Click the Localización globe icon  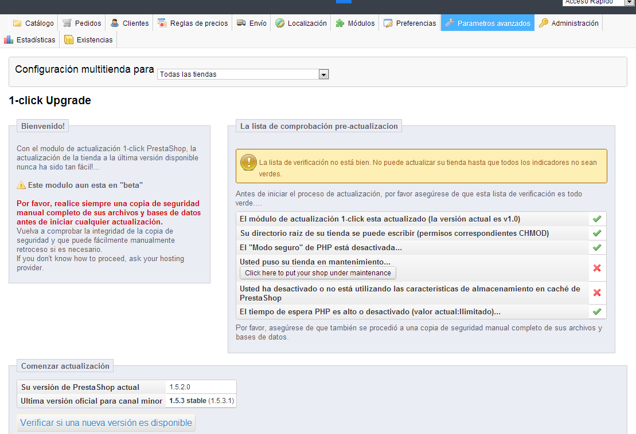280,23
